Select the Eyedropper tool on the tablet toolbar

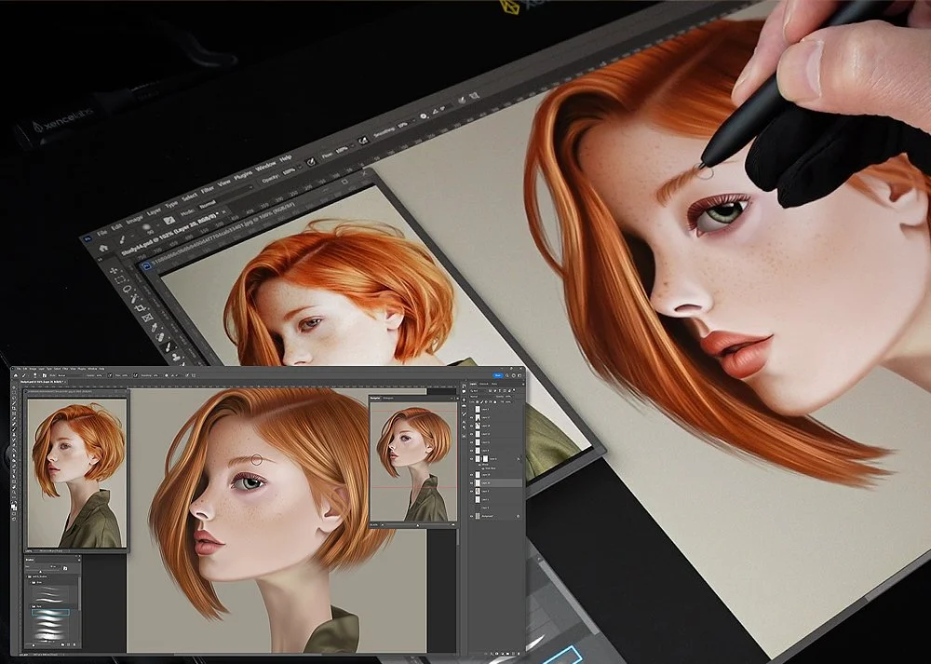point(154,327)
